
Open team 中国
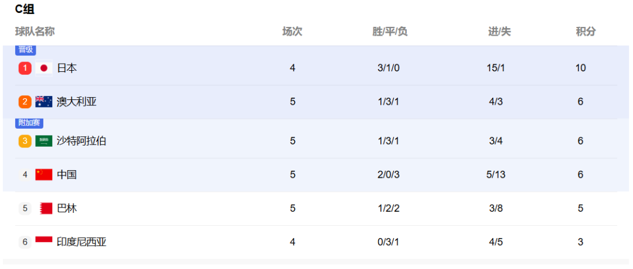tap(67, 175)
